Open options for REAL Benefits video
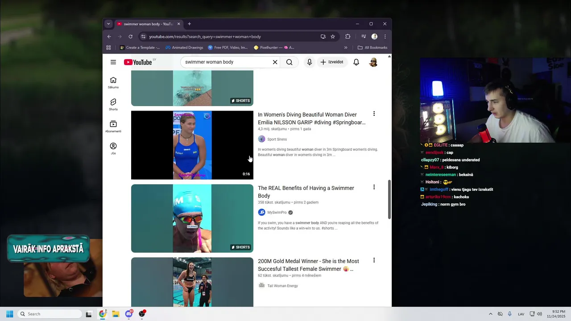Image resolution: width=571 pixels, height=321 pixels. pos(374,187)
